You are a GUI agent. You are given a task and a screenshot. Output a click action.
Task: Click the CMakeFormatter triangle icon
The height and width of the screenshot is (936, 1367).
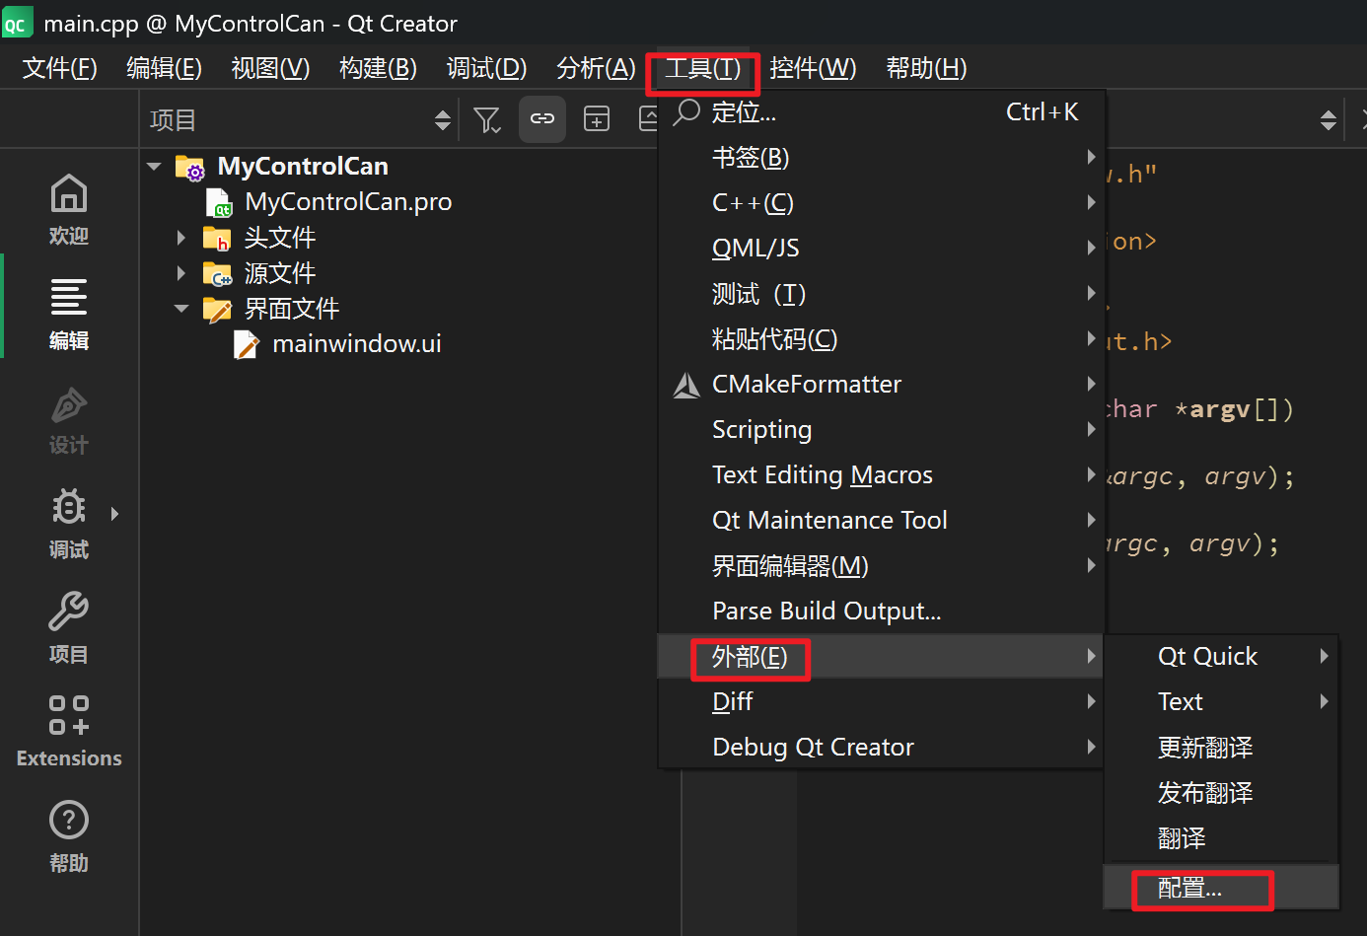coord(686,385)
